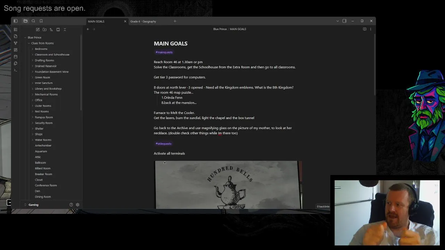Open command palette ribbon icon
This screenshot has width=445, height=250.
16,70
